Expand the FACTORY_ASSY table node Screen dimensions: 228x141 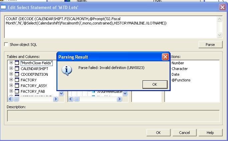[x=11, y=86]
